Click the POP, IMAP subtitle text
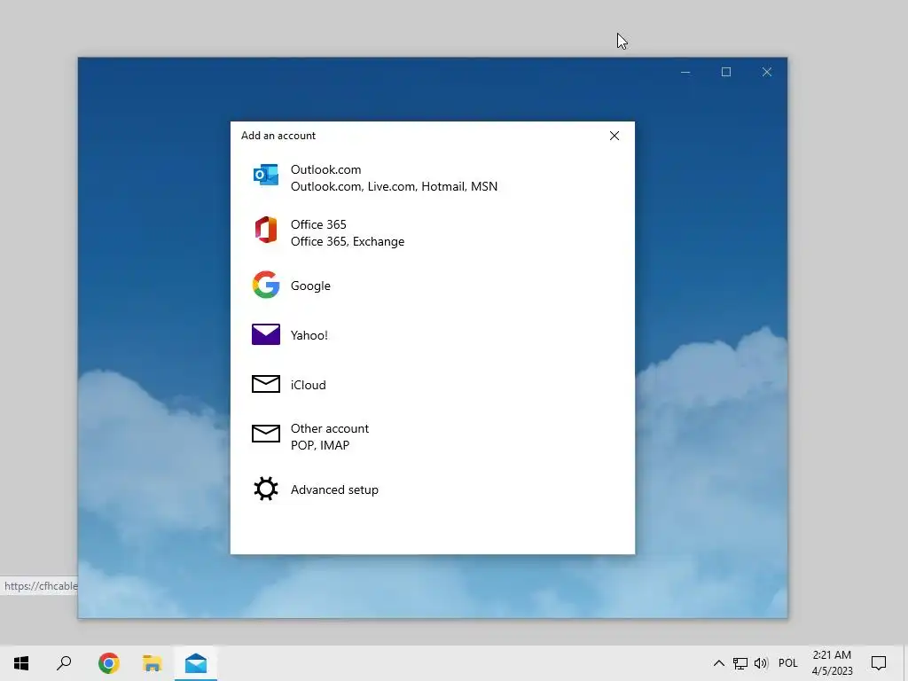908x681 pixels. click(x=320, y=445)
